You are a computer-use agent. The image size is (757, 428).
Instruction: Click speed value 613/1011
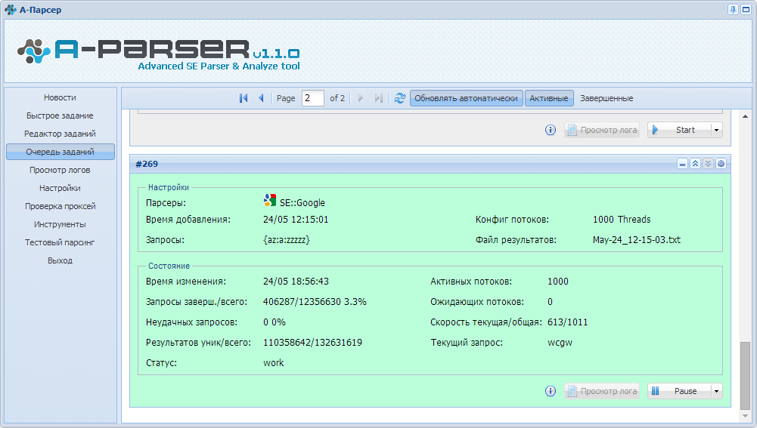point(567,322)
